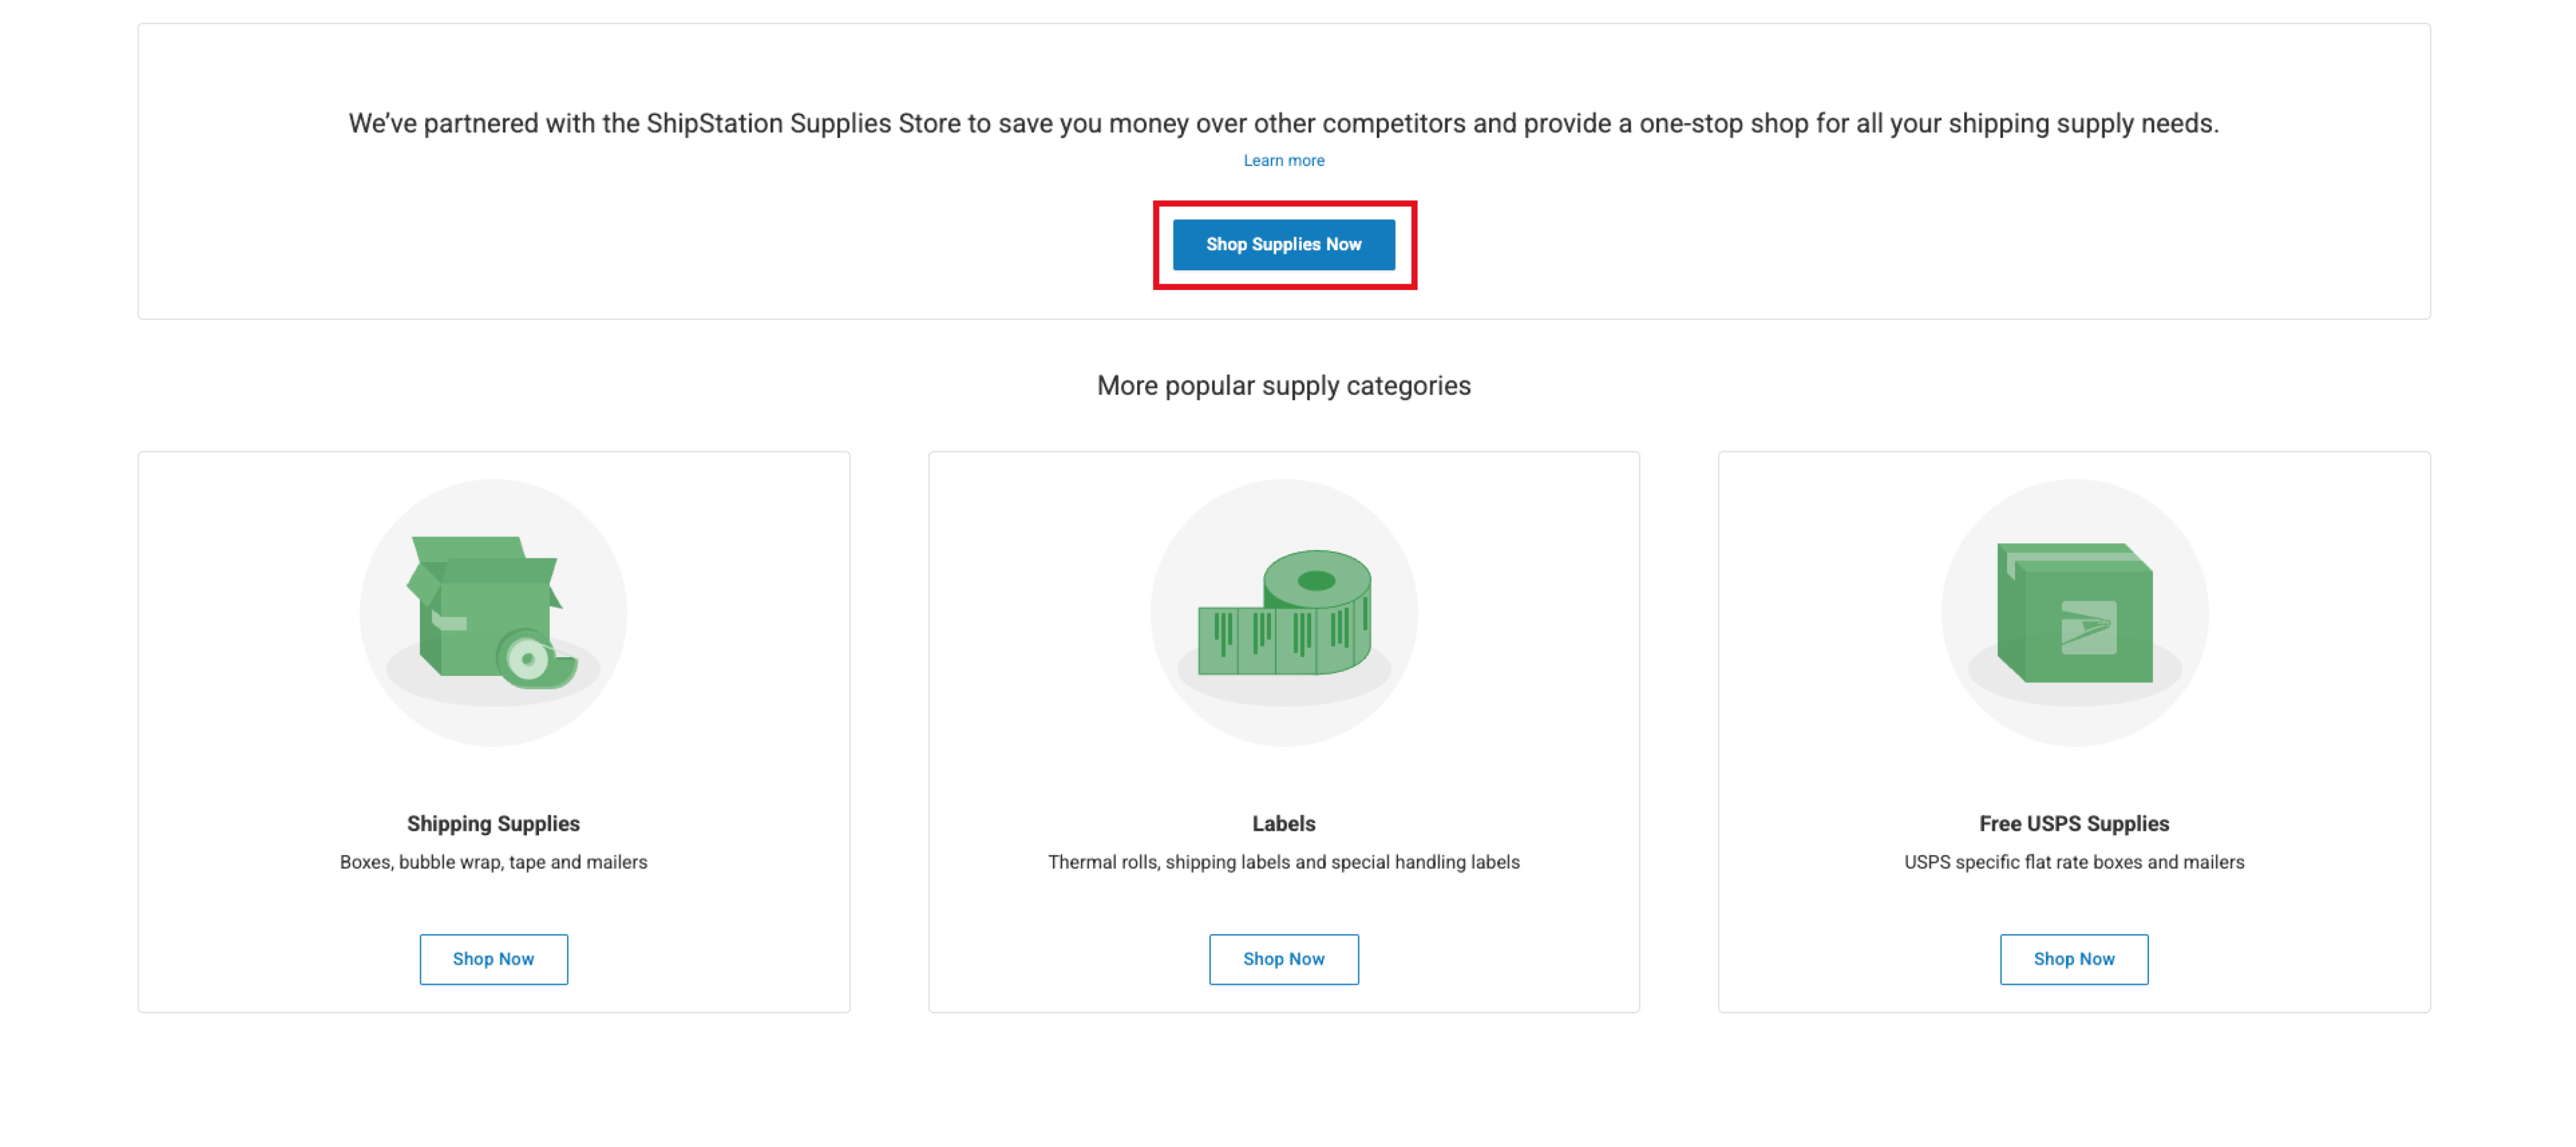Click the ShipStation Supplies Store partnership headline
Screen dimensions: 2576x1147
[1283, 123]
